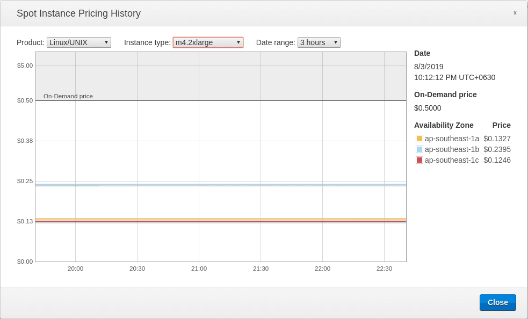Toggle the red ap-southeast-1c legend swatch
Screen dimensions: 528x319
[x=419, y=160]
